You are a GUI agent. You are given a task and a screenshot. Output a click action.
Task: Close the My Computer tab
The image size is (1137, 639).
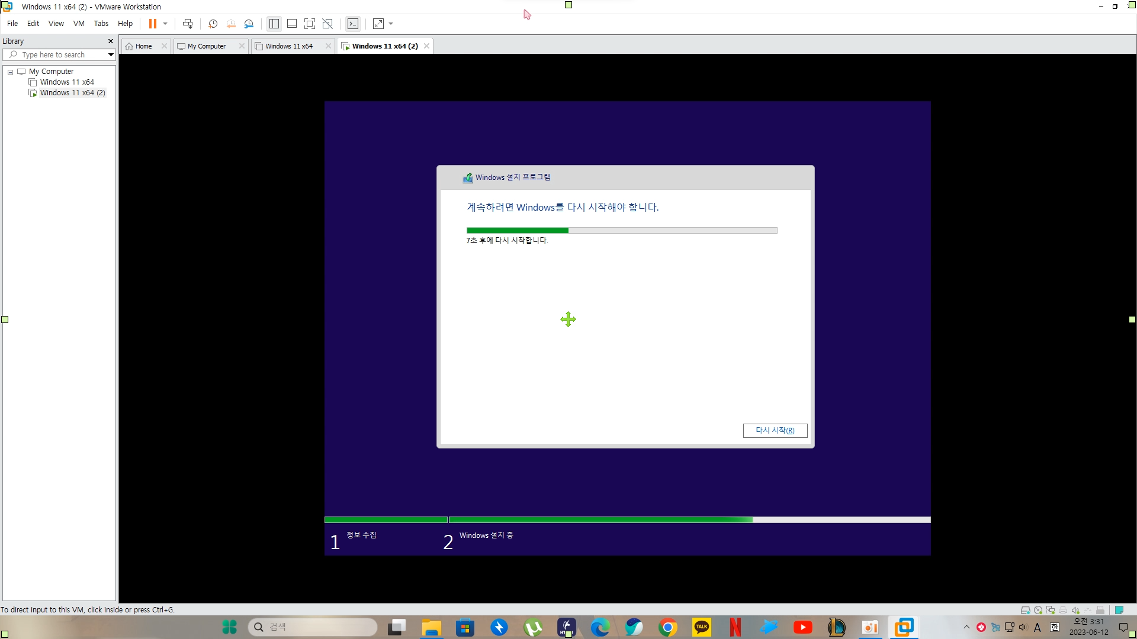coord(242,46)
